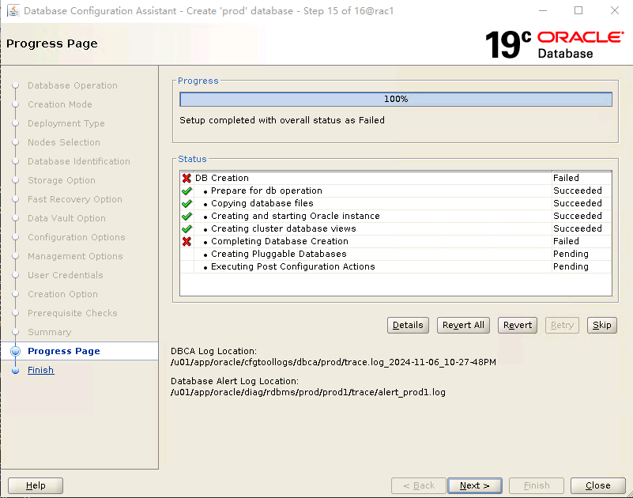The height and width of the screenshot is (498, 633).
Task: Select the Database Operation step
Action: pos(73,85)
